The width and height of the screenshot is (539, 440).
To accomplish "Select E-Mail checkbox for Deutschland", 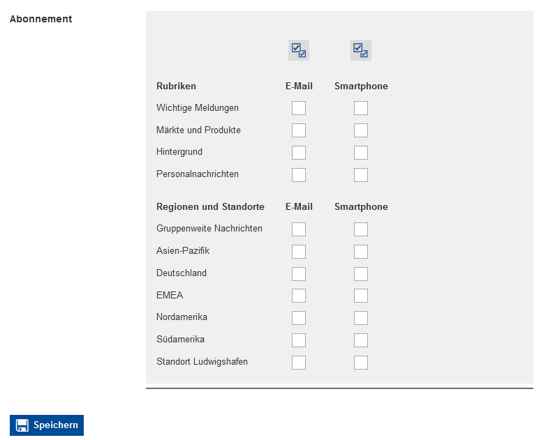I will click(x=299, y=274).
